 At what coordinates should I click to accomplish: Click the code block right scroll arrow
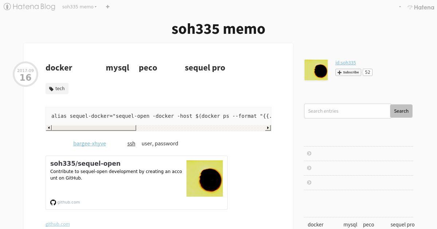[268, 128]
